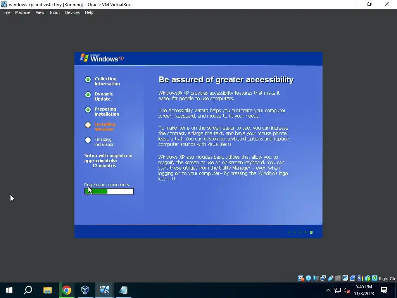The width and height of the screenshot is (397, 298).
Task: Click the shared folders status icon
Action: pos(338,278)
